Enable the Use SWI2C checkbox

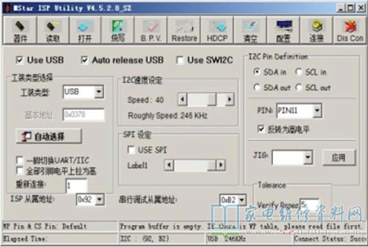(x=180, y=60)
